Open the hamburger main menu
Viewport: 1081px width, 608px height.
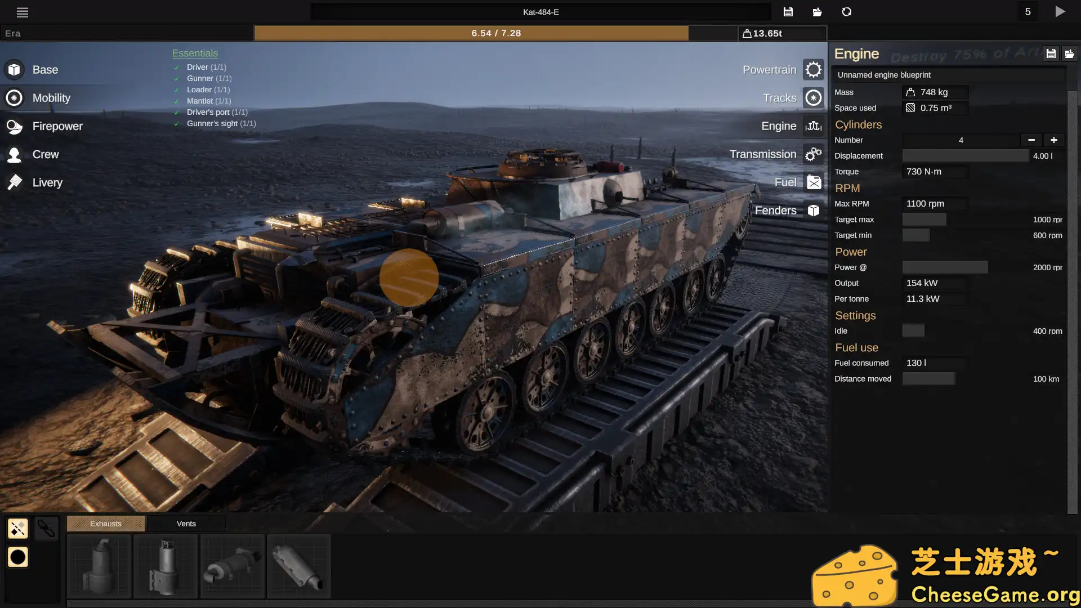click(23, 12)
